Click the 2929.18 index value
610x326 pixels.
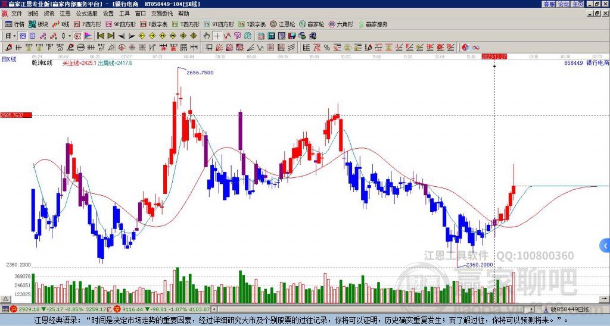29,309
